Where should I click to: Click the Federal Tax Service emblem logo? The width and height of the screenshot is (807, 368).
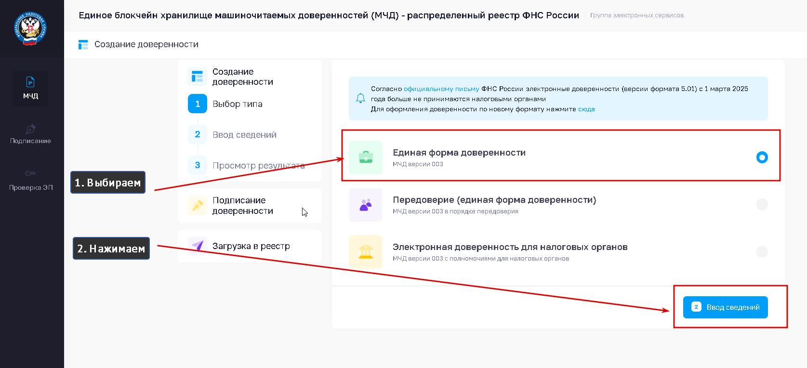click(x=30, y=28)
